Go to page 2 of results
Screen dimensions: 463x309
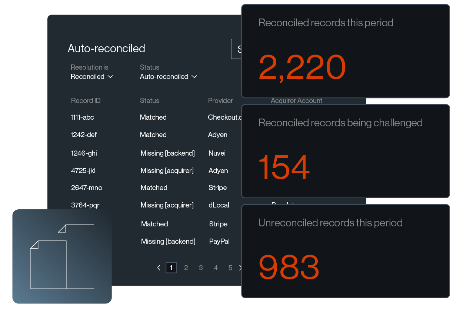186,268
